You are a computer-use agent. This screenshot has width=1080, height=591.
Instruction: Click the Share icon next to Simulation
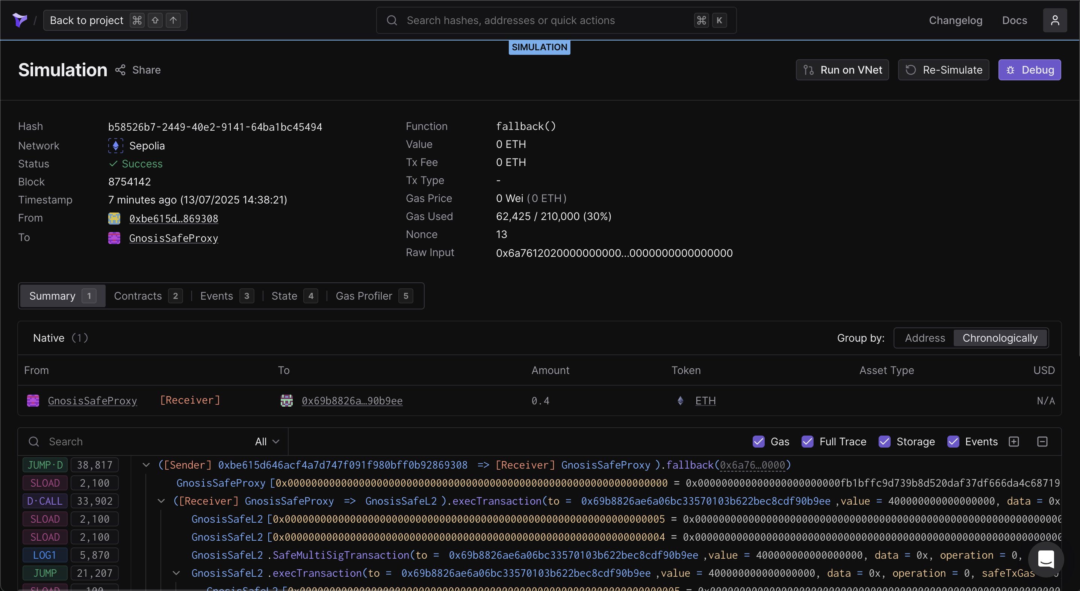(x=120, y=70)
